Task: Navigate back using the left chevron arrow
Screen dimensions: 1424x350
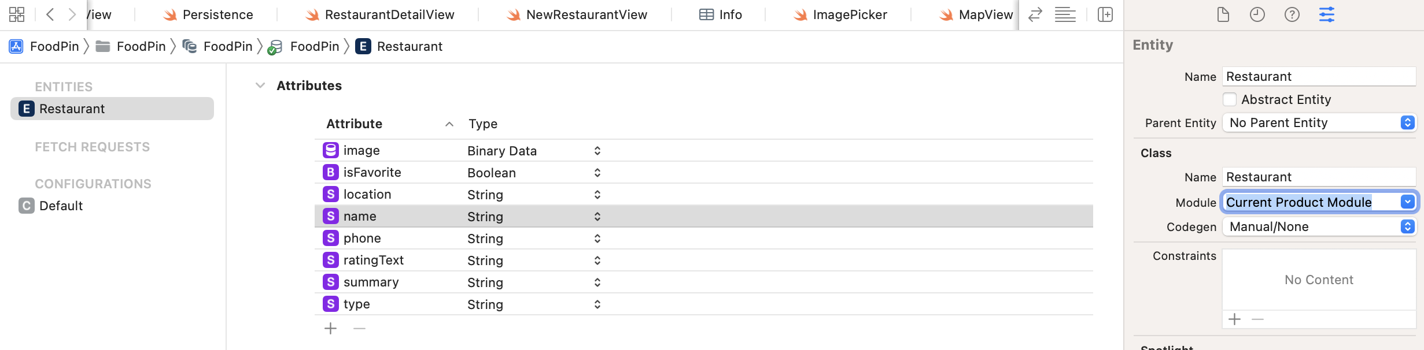Action: 49,13
